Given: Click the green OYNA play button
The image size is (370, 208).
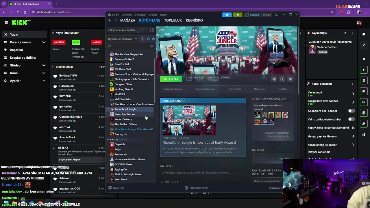Looking at the screenshot, I should (171, 79).
